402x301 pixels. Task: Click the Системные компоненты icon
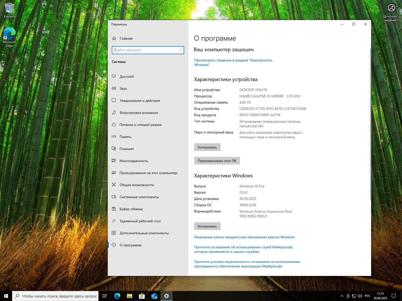[x=114, y=197]
